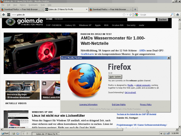The width and height of the screenshot is (181, 136).
Task: Switch to the rightmost Download Firefox tab
Action: point(110,9)
